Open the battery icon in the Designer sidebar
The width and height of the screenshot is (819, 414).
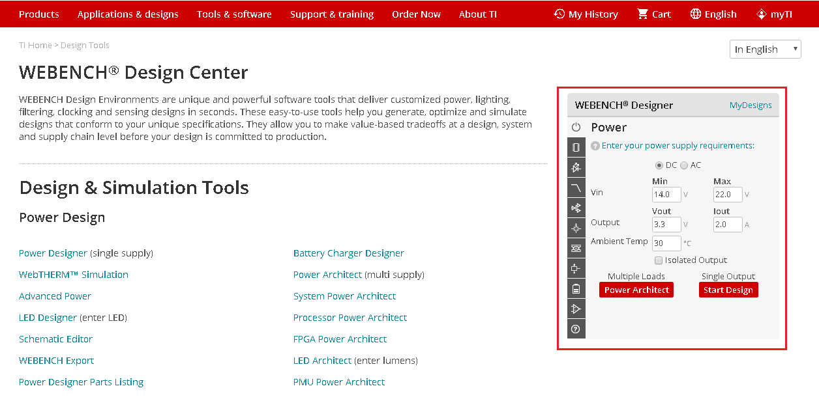point(576,288)
